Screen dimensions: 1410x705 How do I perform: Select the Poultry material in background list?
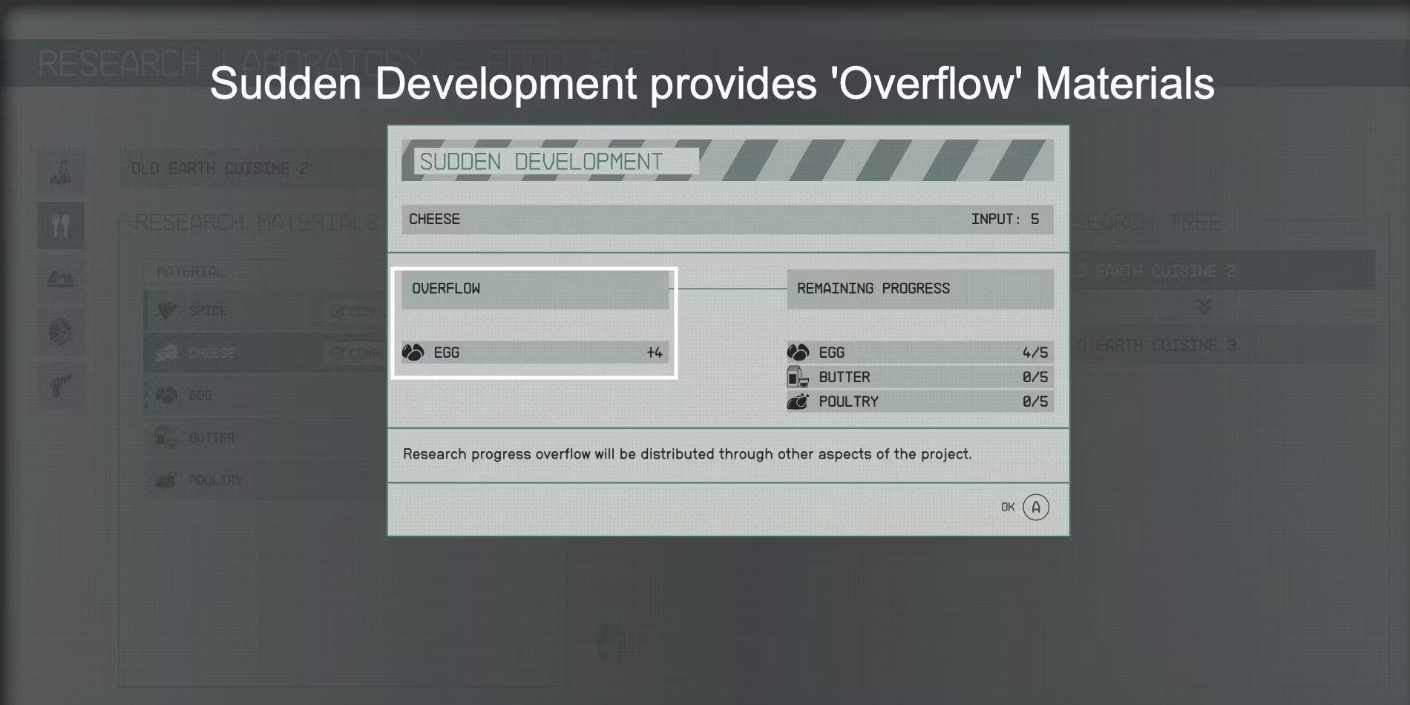pyautogui.click(x=215, y=481)
